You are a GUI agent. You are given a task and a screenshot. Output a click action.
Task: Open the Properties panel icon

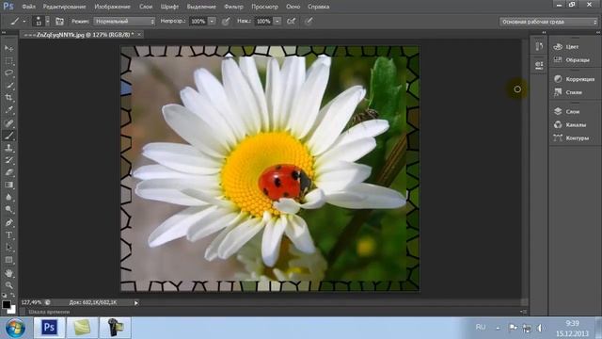coord(539,65)
